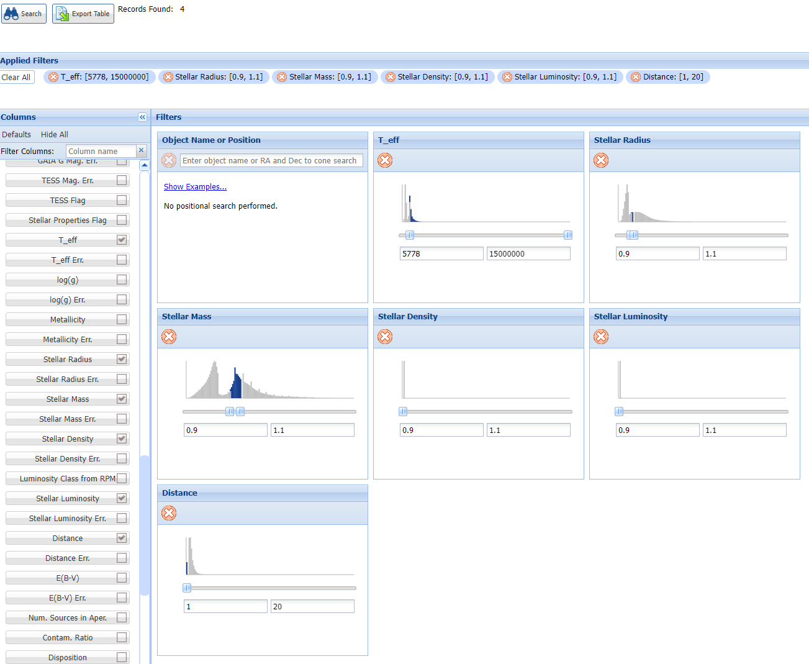809x664 pixels.
Task: Collapse the Columns panel
Action: (142, 117)
